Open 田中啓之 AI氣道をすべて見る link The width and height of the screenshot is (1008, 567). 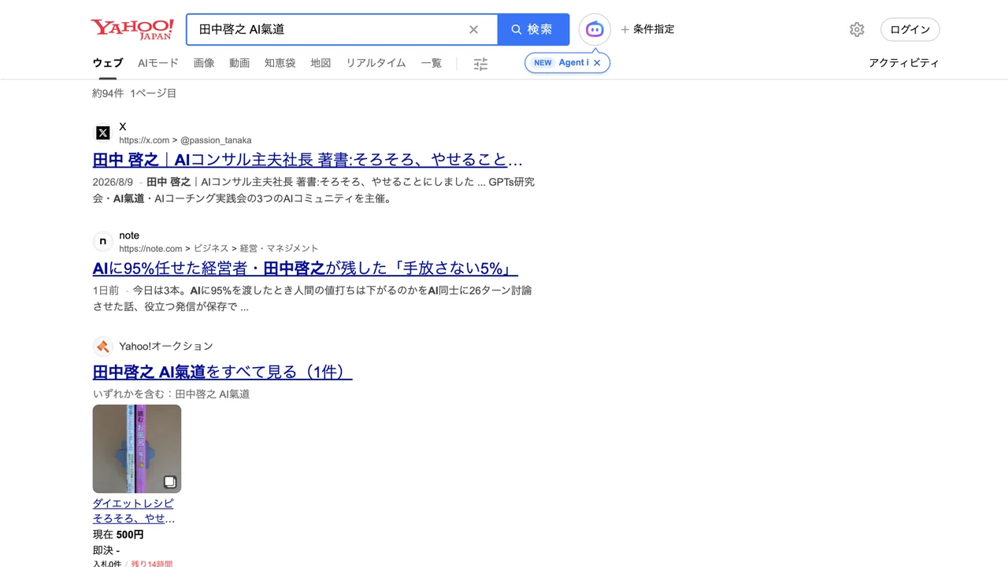[222, 372]
